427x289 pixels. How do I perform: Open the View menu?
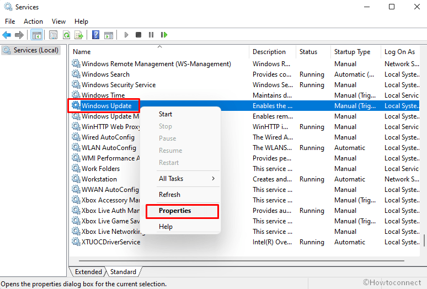[x=59, y=22]
